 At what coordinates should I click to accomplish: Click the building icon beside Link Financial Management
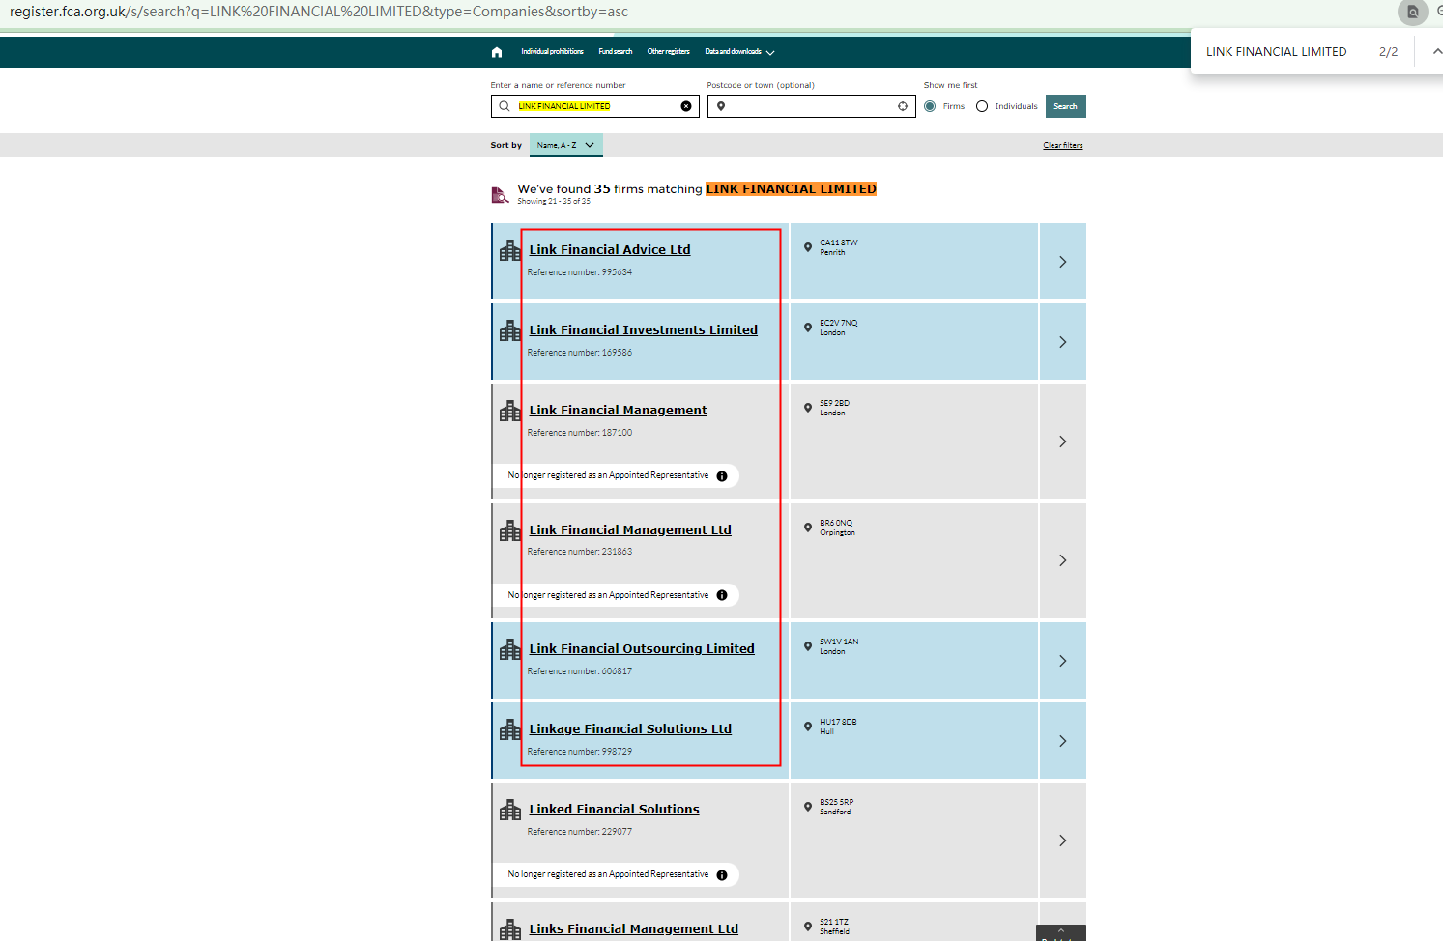pyautogui.click(x=510, y=412)
